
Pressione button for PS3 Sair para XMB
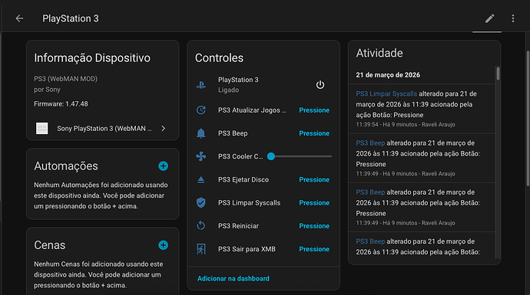coord(314,249)
